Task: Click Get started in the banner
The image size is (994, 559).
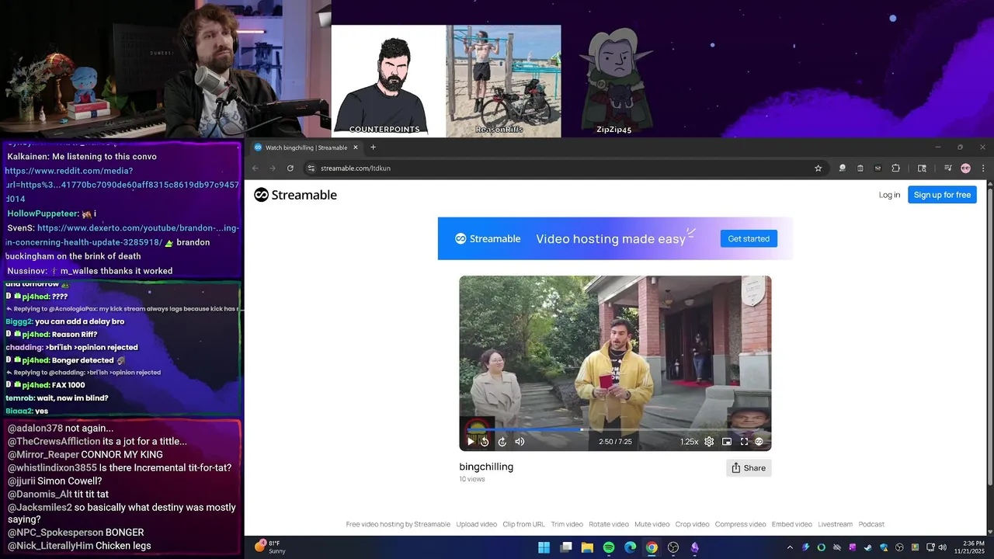Action: coord(749,238)
